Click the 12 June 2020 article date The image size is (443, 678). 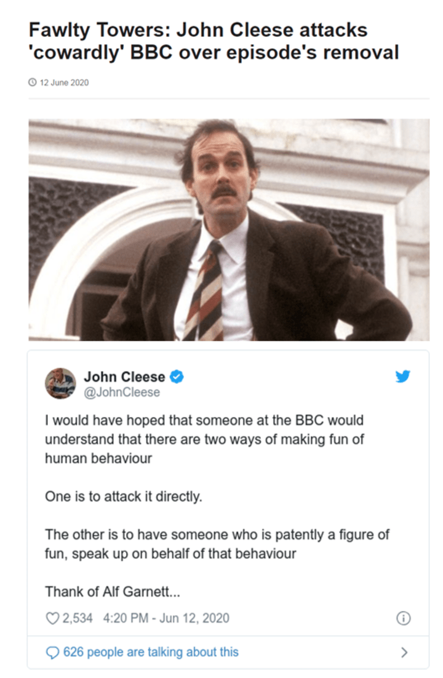(64, 82)
